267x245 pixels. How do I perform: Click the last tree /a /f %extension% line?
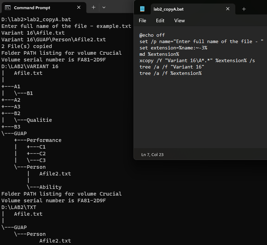point(170,73)
